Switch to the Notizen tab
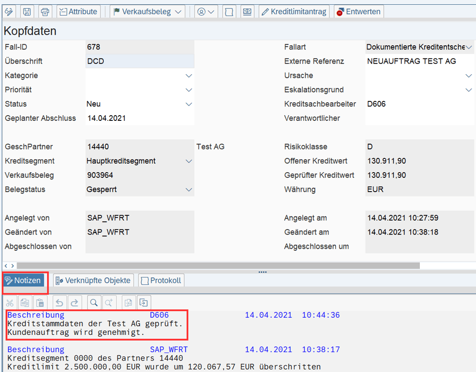Screen dimensions: 476x372 [23, 280]
